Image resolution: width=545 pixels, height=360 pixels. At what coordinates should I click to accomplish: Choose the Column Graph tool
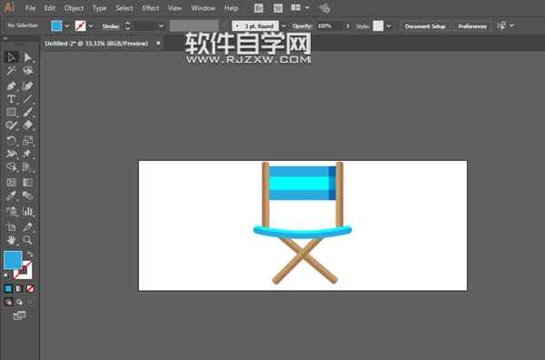click(27, 211)
